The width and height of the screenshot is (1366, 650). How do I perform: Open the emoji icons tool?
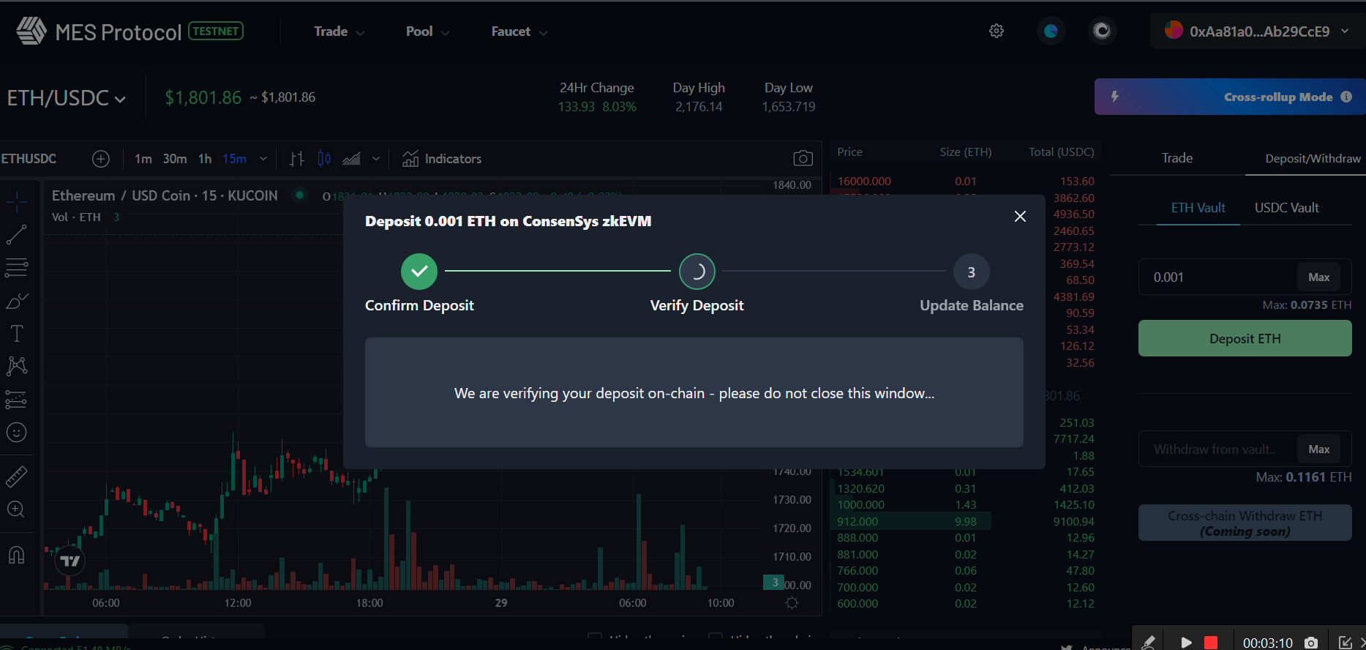pyautogui.click(x=16, y=433)
